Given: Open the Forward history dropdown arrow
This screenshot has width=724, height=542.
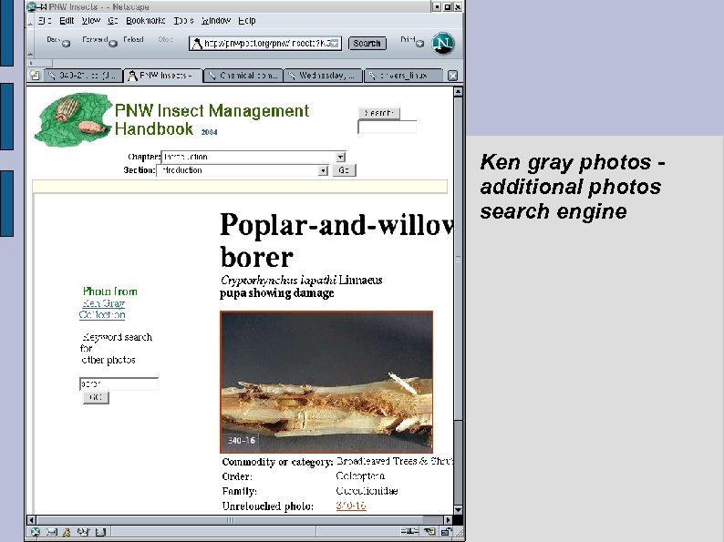Looking at the screenshot, I should [x=113, y=44].
